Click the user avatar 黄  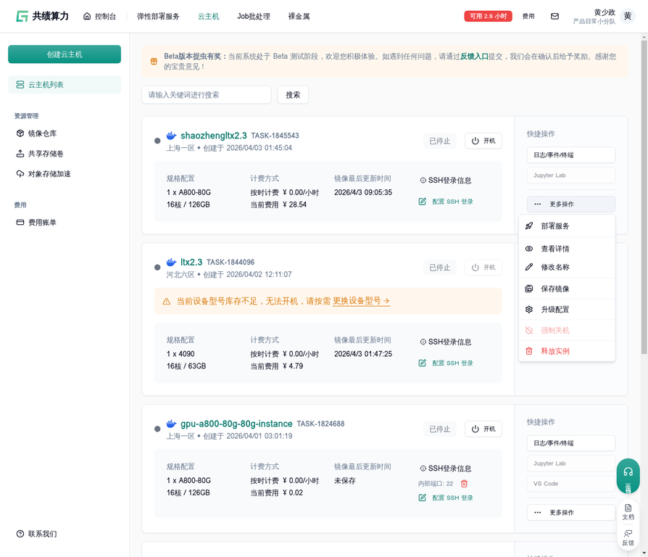628,16
